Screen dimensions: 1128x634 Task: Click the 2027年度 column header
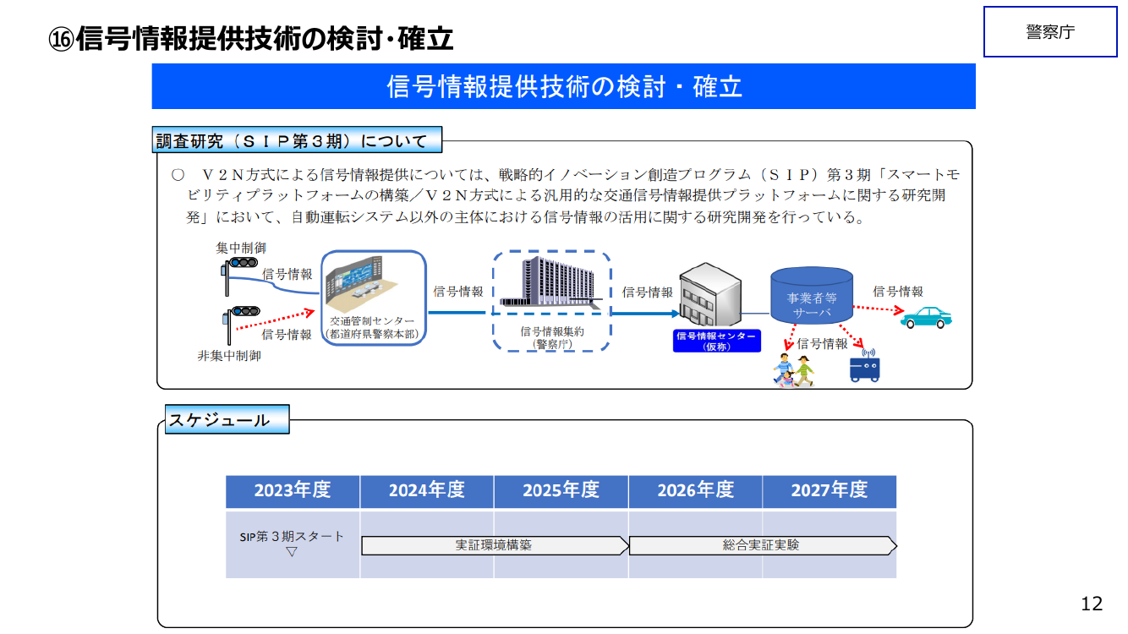830,491
